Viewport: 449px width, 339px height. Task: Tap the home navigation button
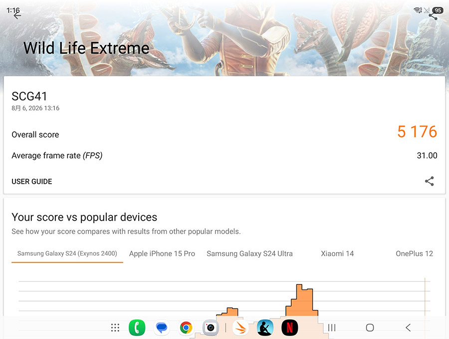point(370,328)
